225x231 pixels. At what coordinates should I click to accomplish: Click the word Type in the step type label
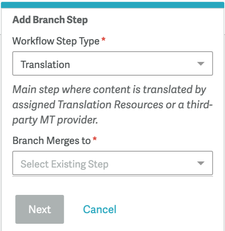coord(89,41)
